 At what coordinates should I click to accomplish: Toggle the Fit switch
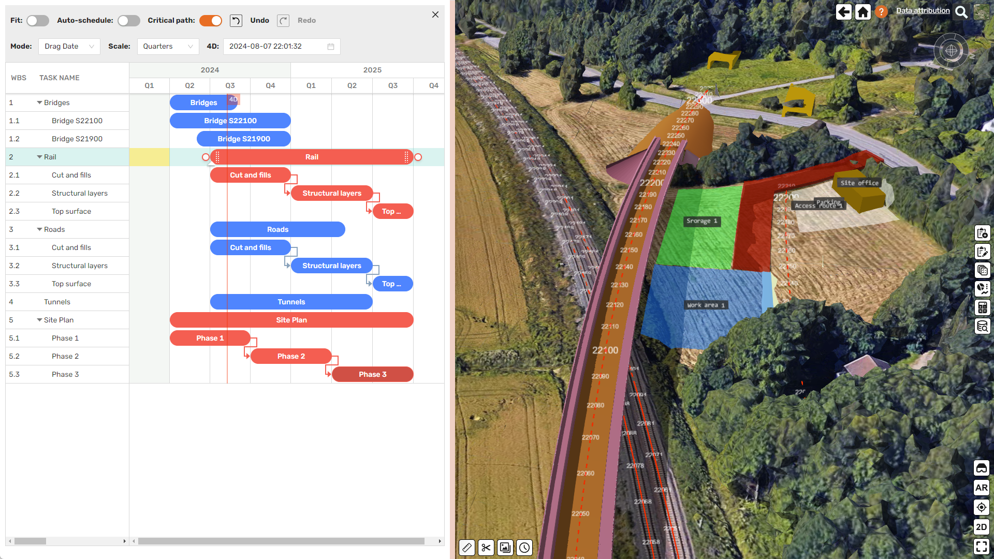[38, 21]
